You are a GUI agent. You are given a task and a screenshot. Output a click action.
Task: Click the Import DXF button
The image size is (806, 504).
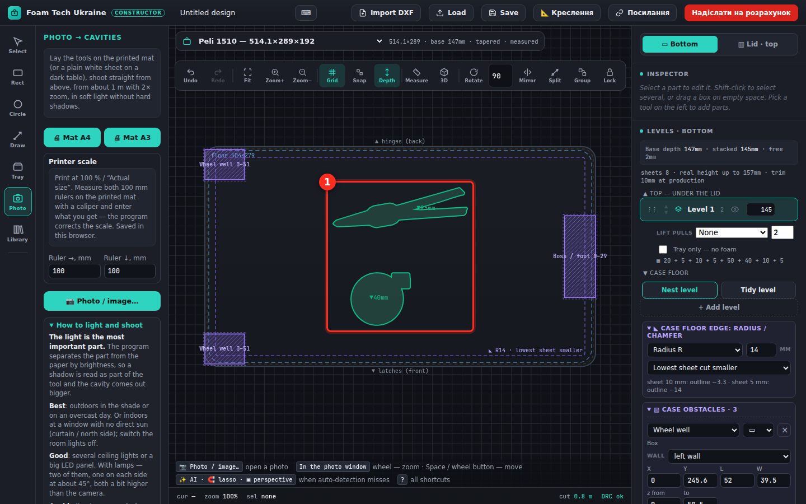(x=386, y=12)
